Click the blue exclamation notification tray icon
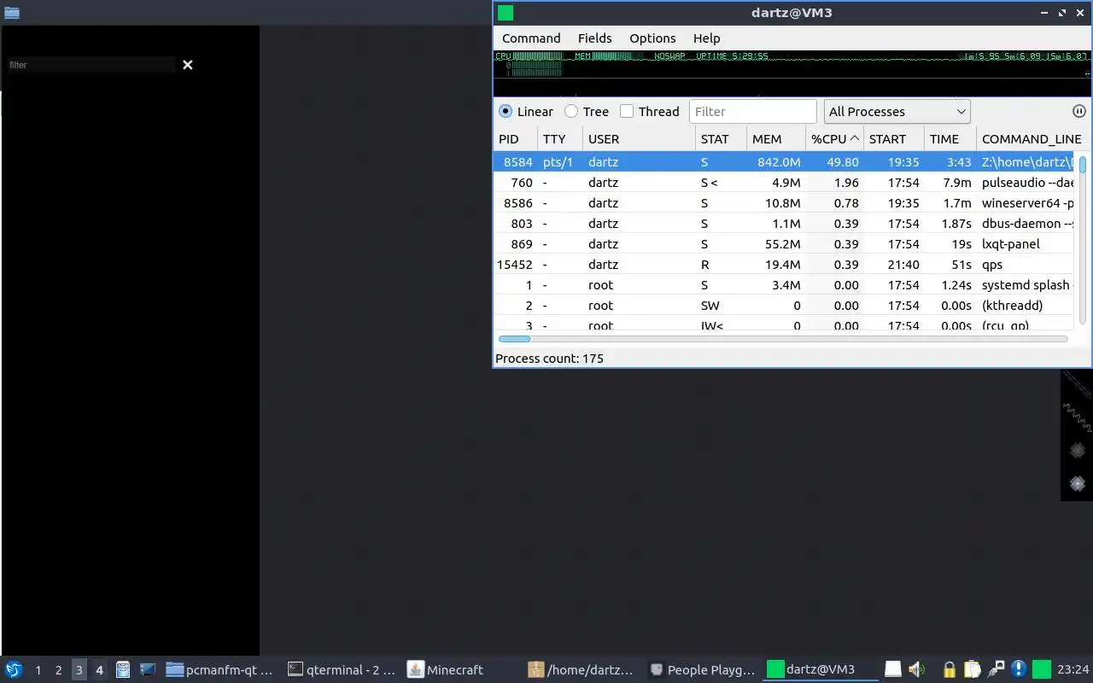The image size is (1093, 683). tap(1018, 669)
